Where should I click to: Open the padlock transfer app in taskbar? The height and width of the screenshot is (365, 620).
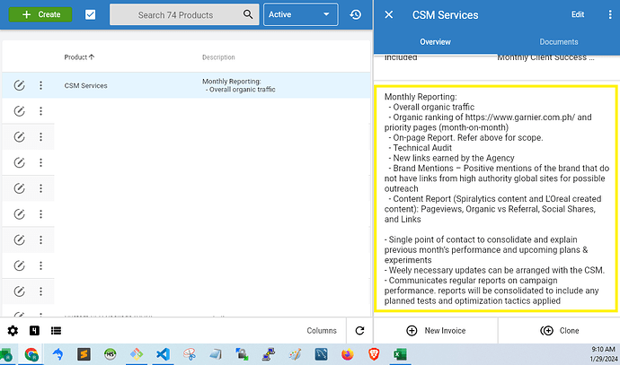click(x=242, y=354)
